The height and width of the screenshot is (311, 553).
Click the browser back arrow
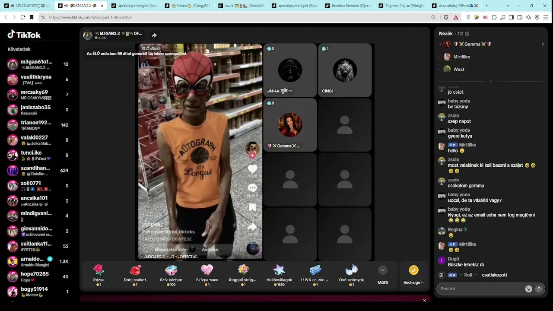click(x=6, y=17)
